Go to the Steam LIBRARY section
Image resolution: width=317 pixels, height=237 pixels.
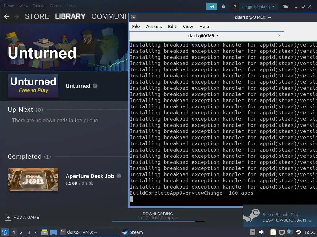click(70, 16)
